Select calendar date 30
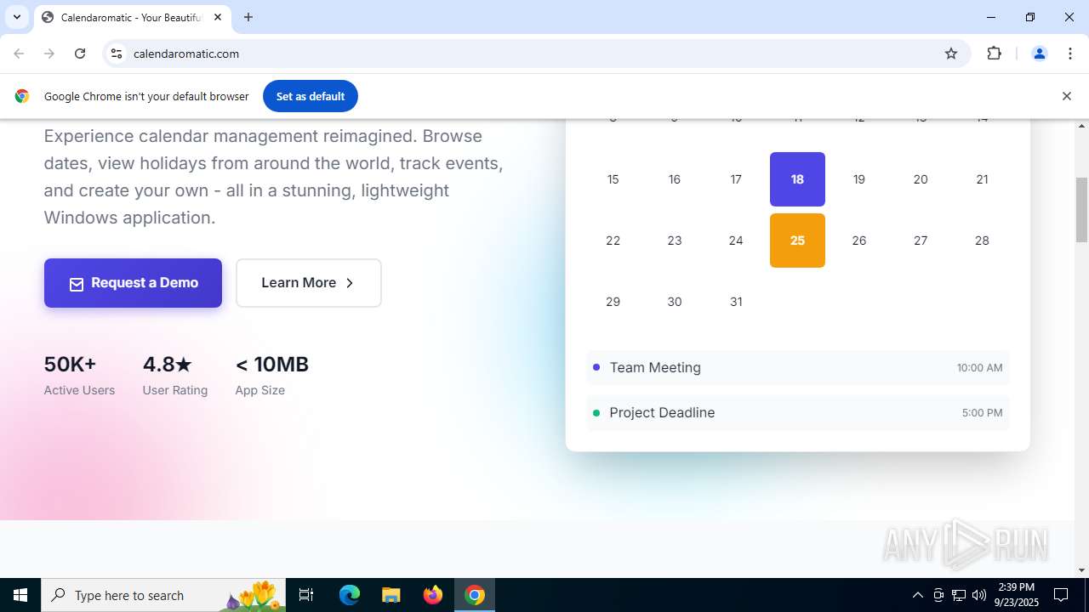Image resolution: width=1089 pixels, height=612 pixels. 675,302
